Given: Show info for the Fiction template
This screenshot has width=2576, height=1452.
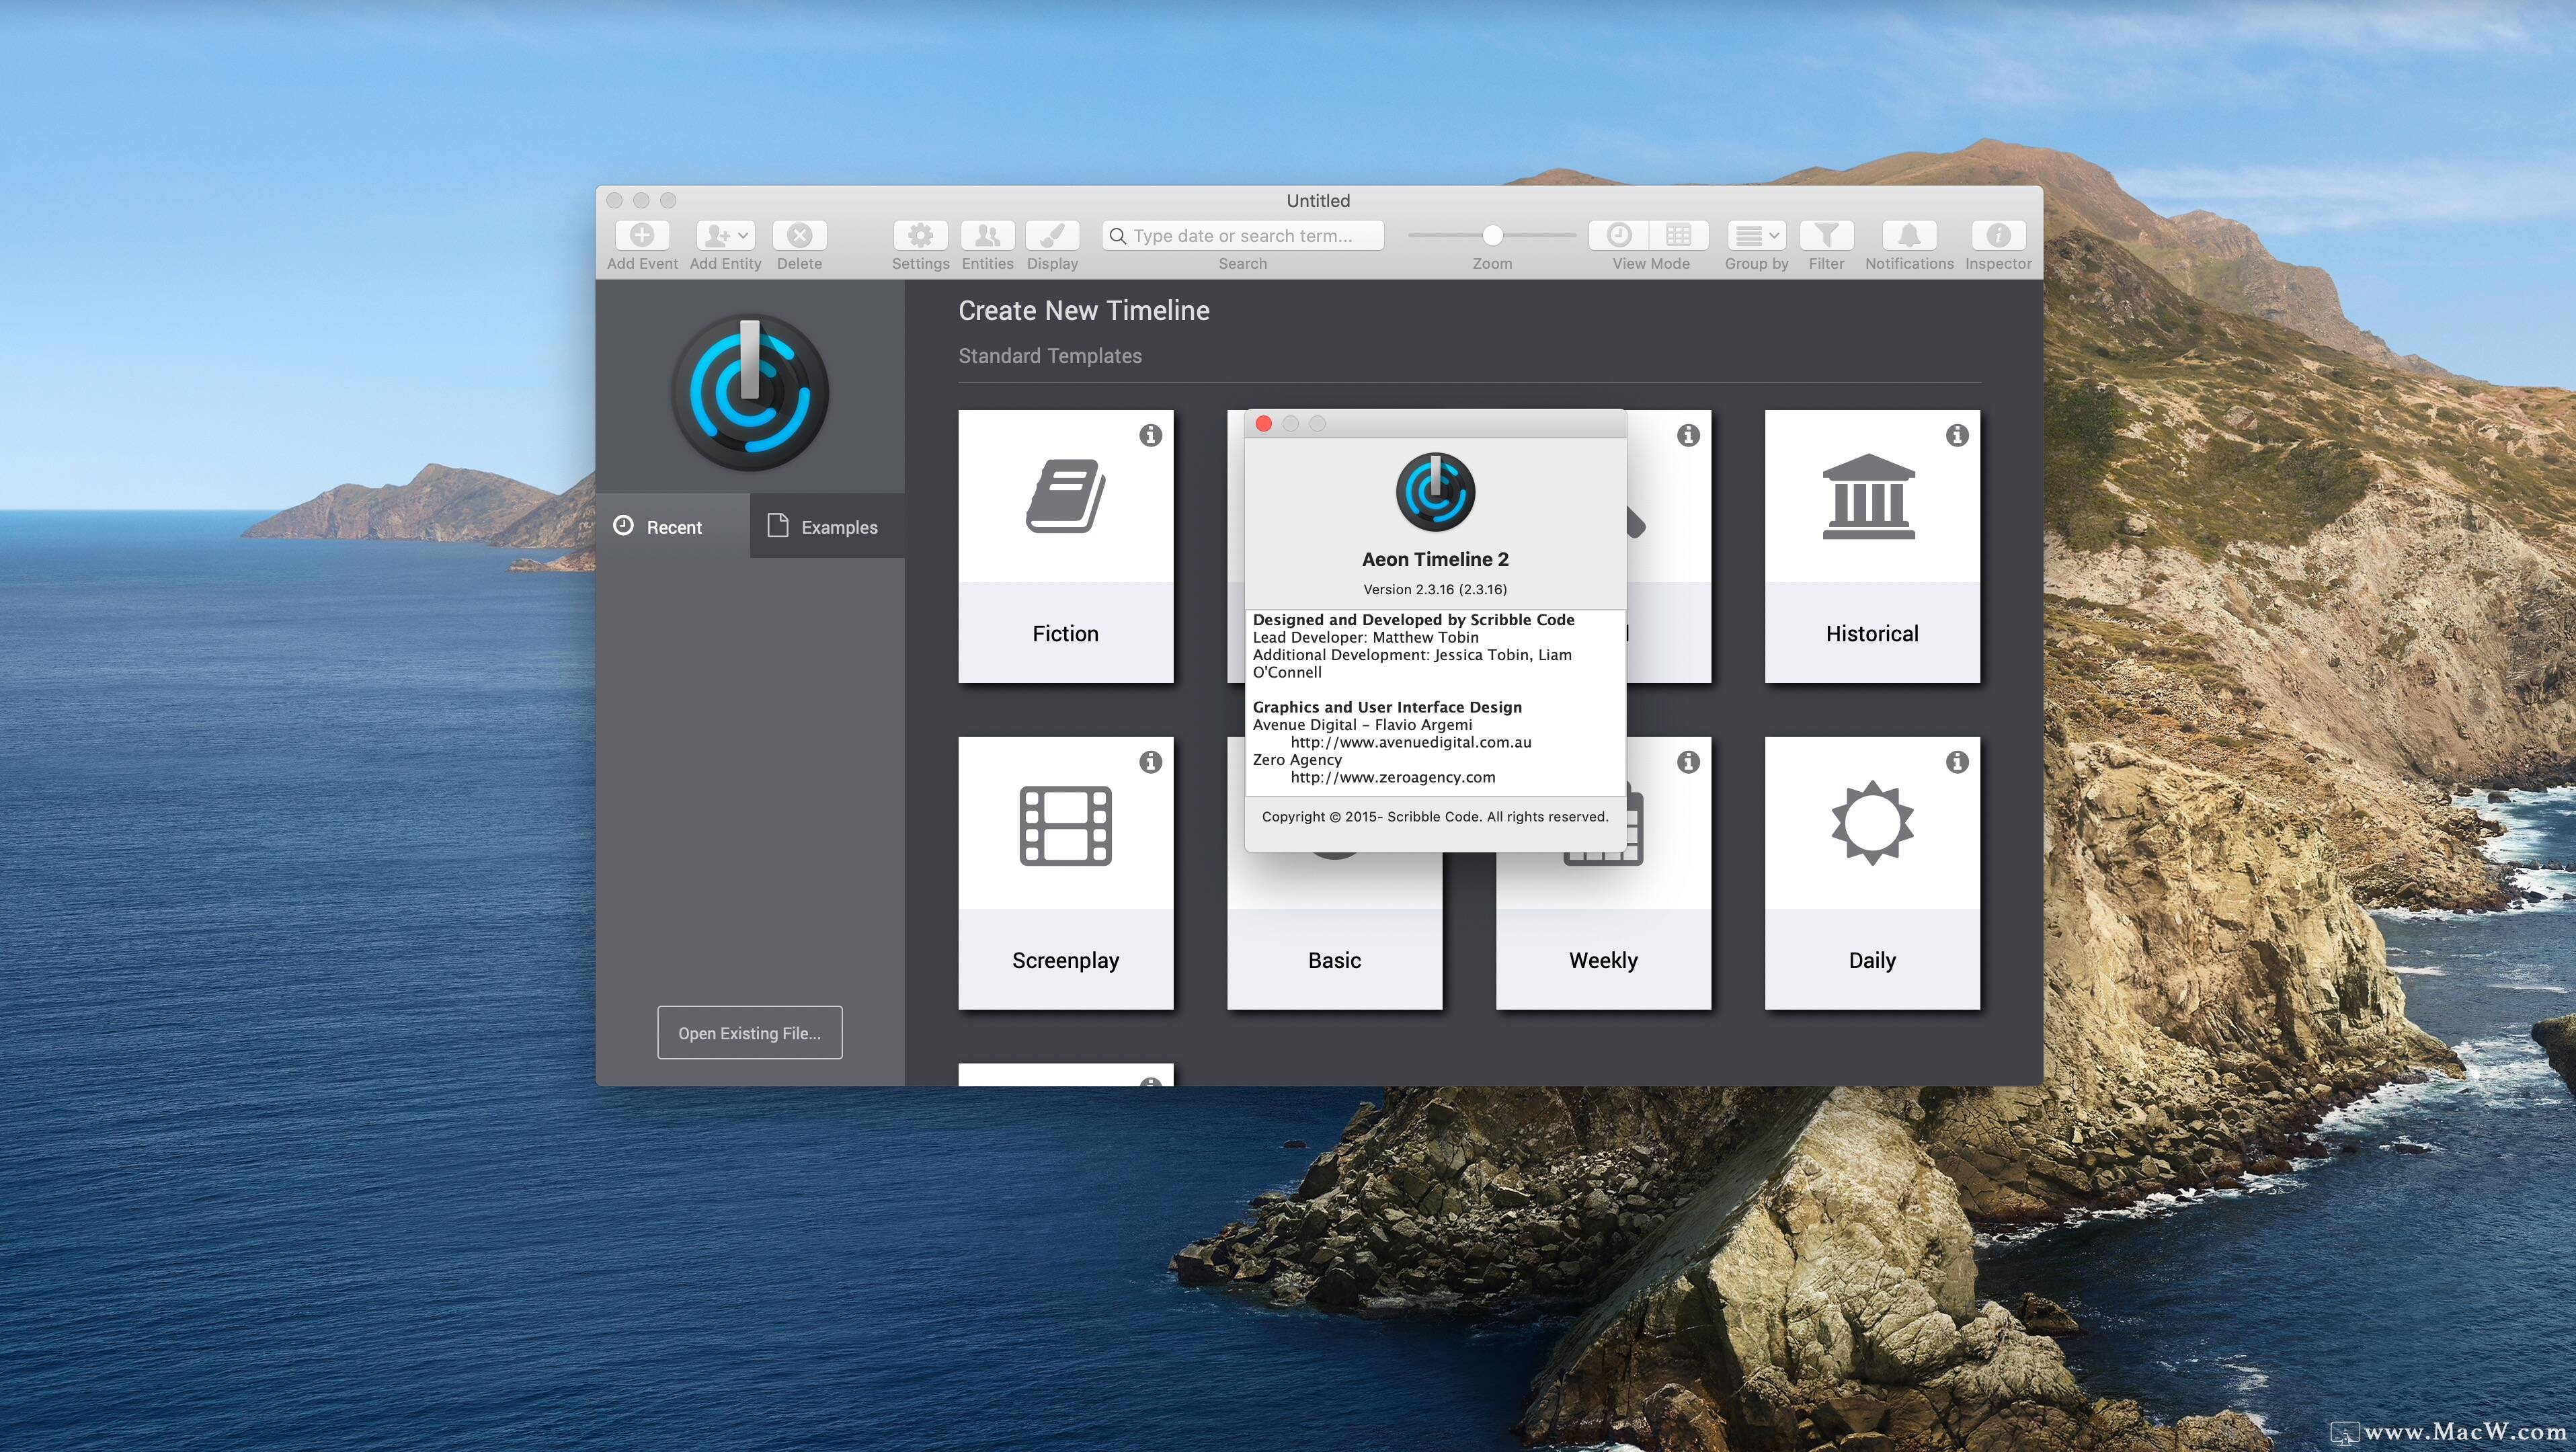Looking at the screenshot, I should (1150, 435).
